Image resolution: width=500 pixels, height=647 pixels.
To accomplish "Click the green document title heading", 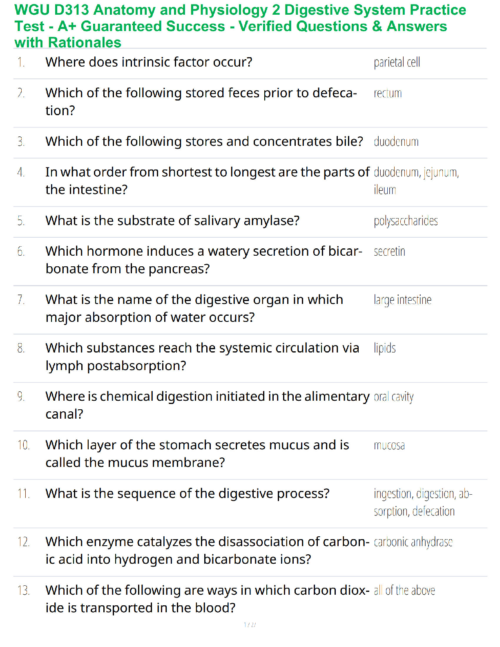I will click(x=240, y=26).
